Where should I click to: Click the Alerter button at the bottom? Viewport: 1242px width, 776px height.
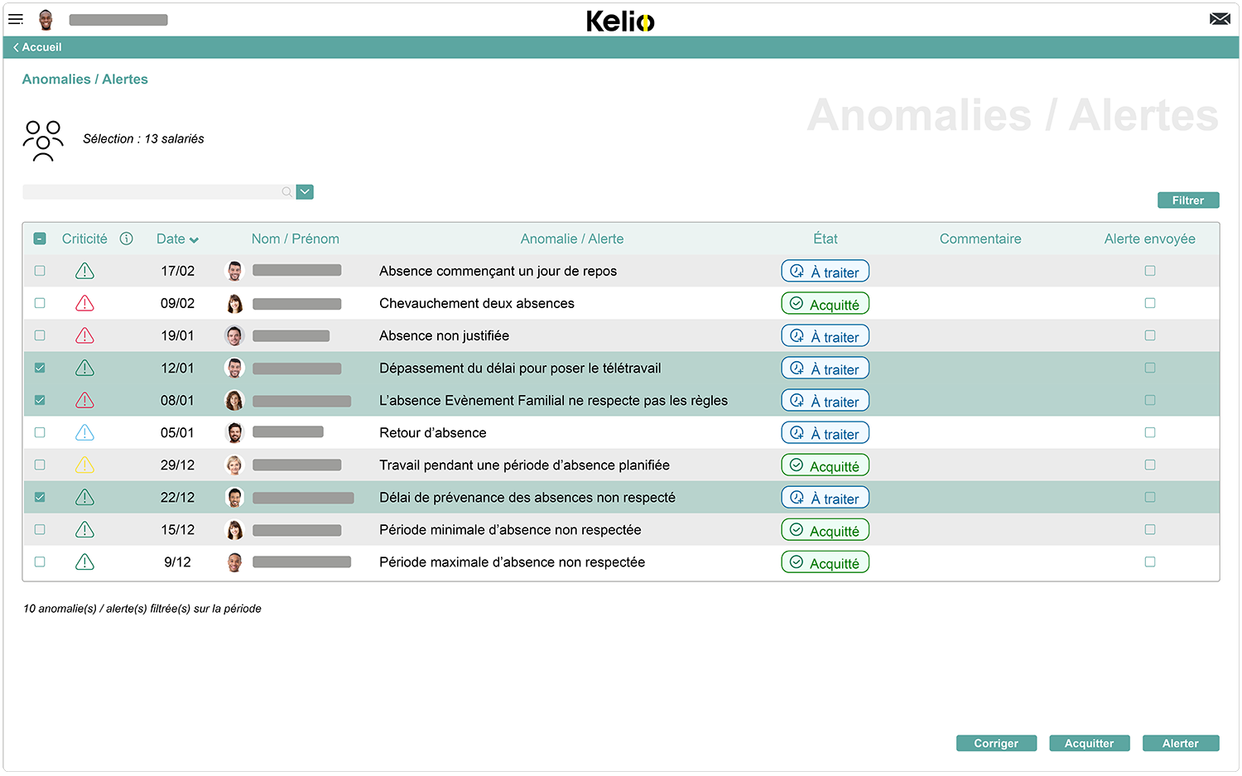(x=1180, y=743)
